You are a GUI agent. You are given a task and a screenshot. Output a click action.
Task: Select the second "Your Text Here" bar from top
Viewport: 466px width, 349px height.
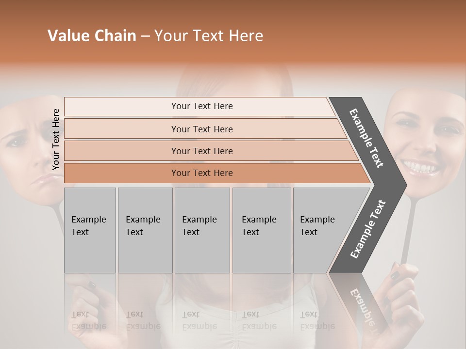pos(202,129)
